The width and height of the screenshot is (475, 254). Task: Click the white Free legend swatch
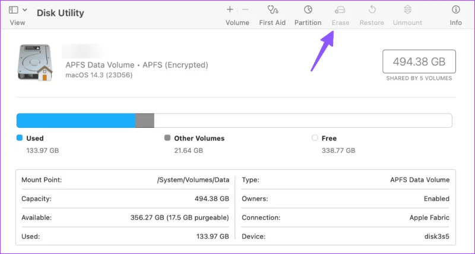tap(315, 138)
